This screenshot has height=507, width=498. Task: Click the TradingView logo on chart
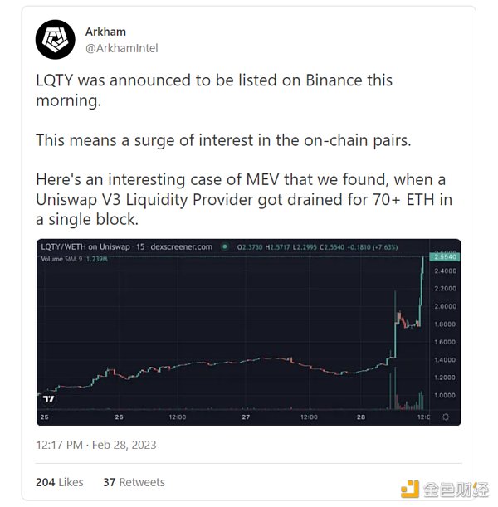[48, 399]
